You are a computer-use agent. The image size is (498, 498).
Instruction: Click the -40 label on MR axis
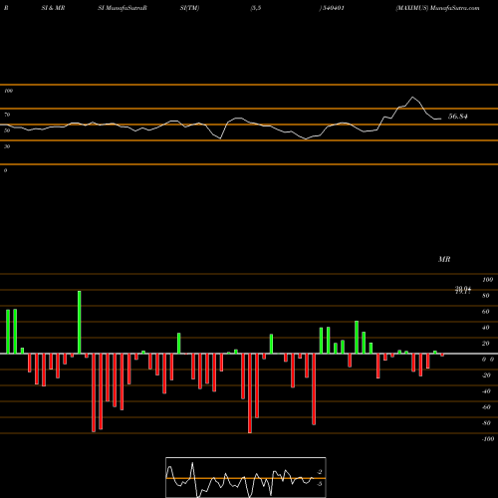click(486, 391)
